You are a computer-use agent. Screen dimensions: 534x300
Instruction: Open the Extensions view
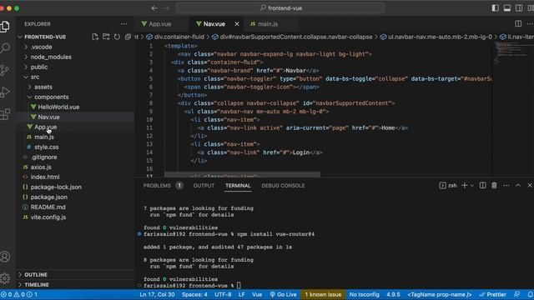pos(5,114)
